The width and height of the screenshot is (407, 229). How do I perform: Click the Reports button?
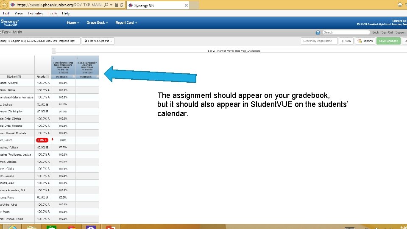click(365, 41)
